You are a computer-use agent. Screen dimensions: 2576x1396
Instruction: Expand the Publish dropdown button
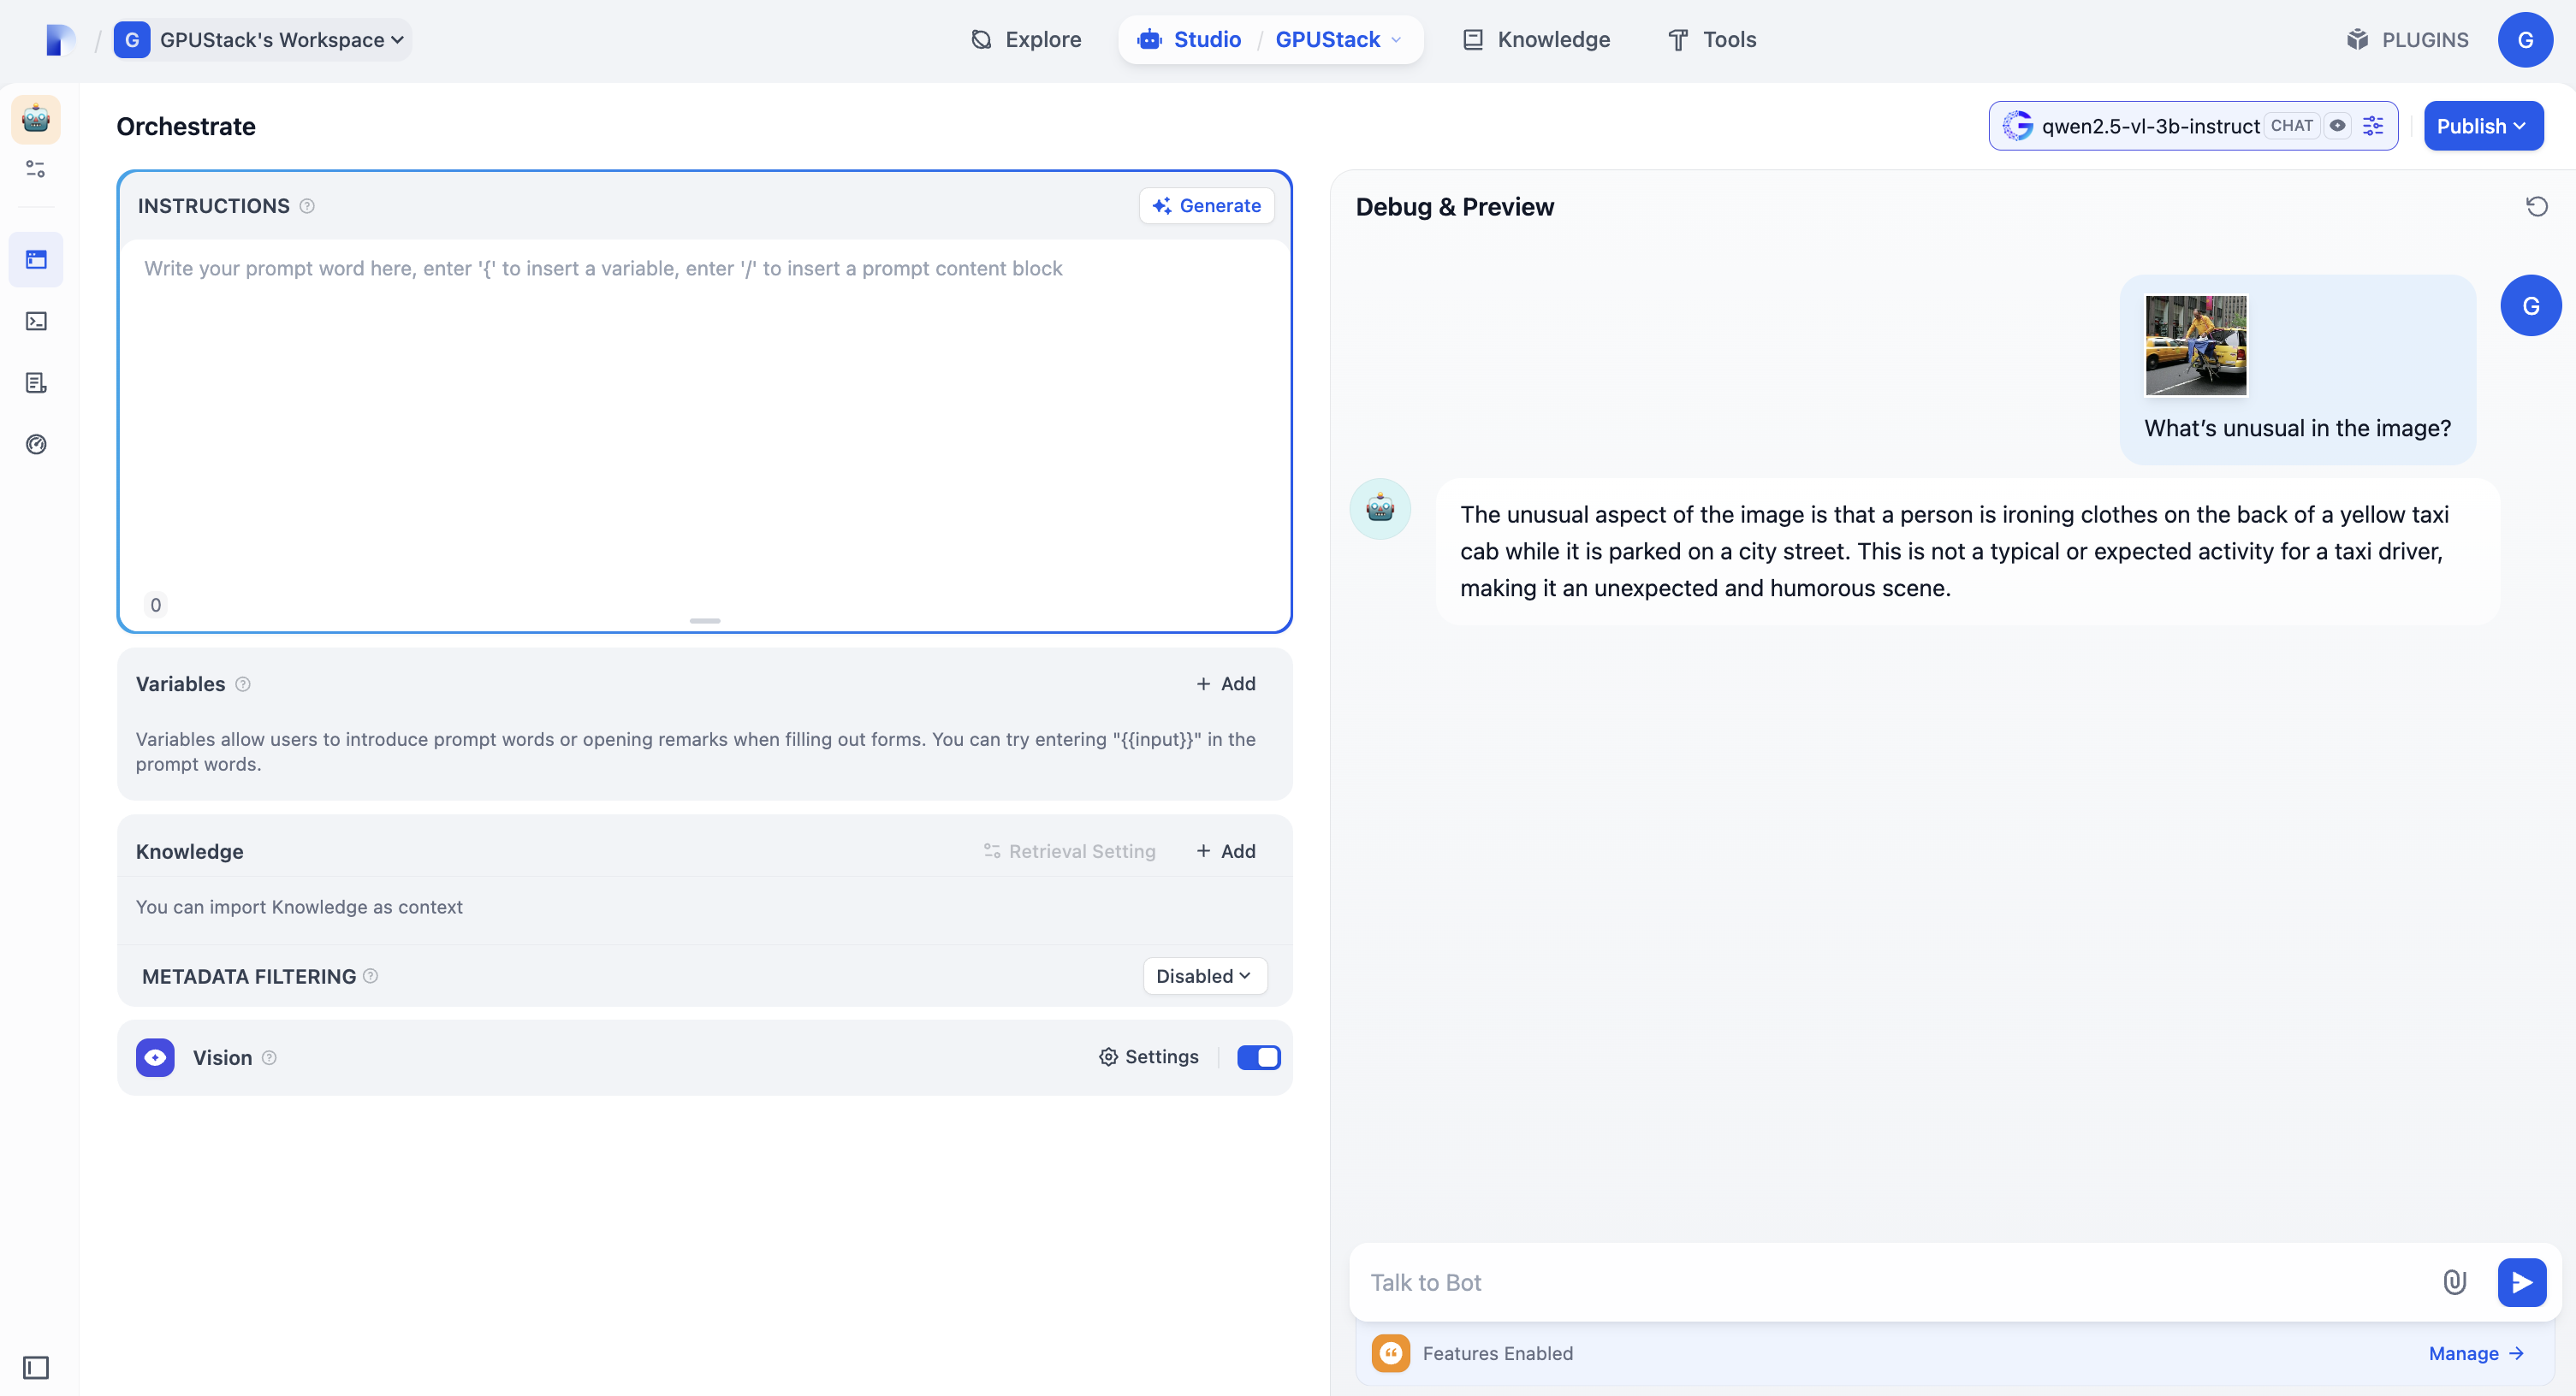[x=2482, y=126]
